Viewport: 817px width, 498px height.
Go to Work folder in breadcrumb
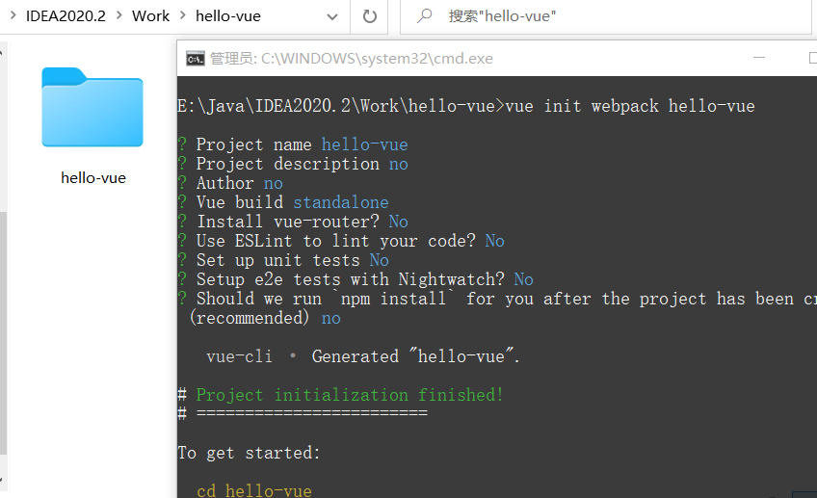pyautogui.click(x=150, y=15)
